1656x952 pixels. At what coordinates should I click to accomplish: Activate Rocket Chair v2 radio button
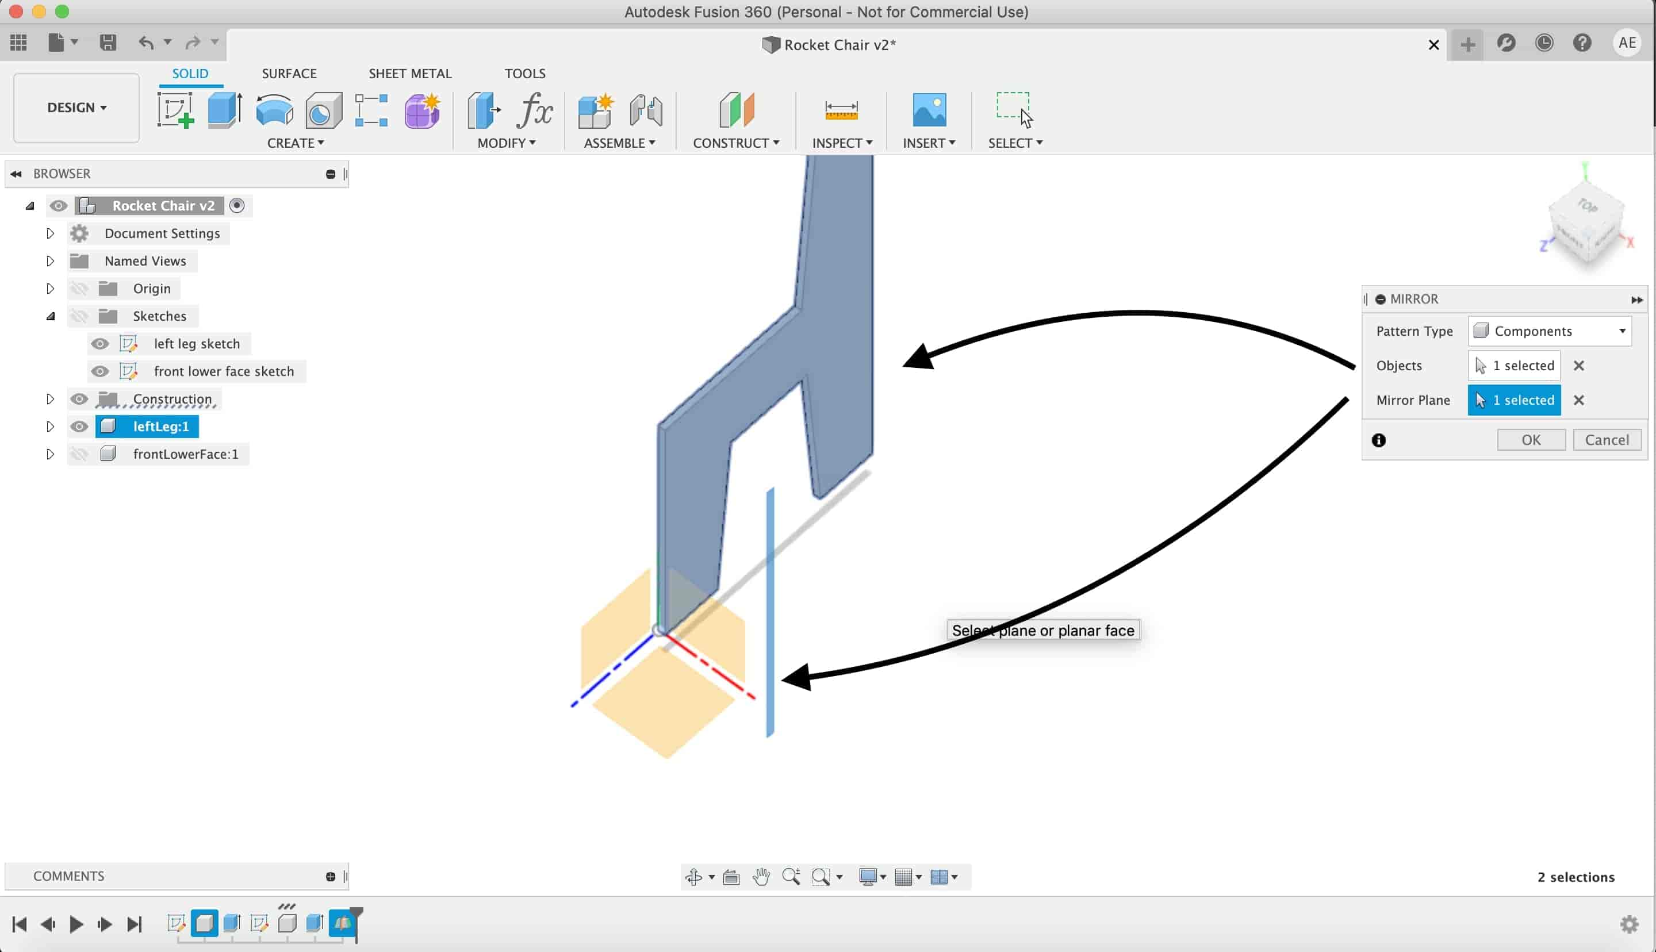pos(237,206)
